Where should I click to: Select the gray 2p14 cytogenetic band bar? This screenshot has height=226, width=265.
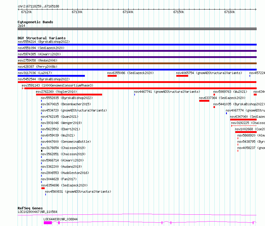[x=137, y=29]
